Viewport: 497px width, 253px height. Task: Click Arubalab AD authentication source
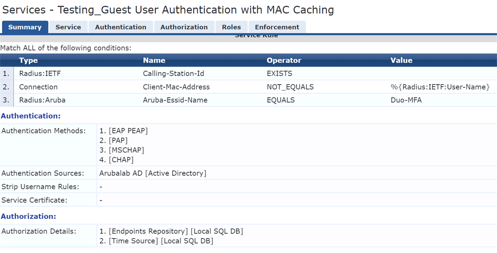point(152,173)
